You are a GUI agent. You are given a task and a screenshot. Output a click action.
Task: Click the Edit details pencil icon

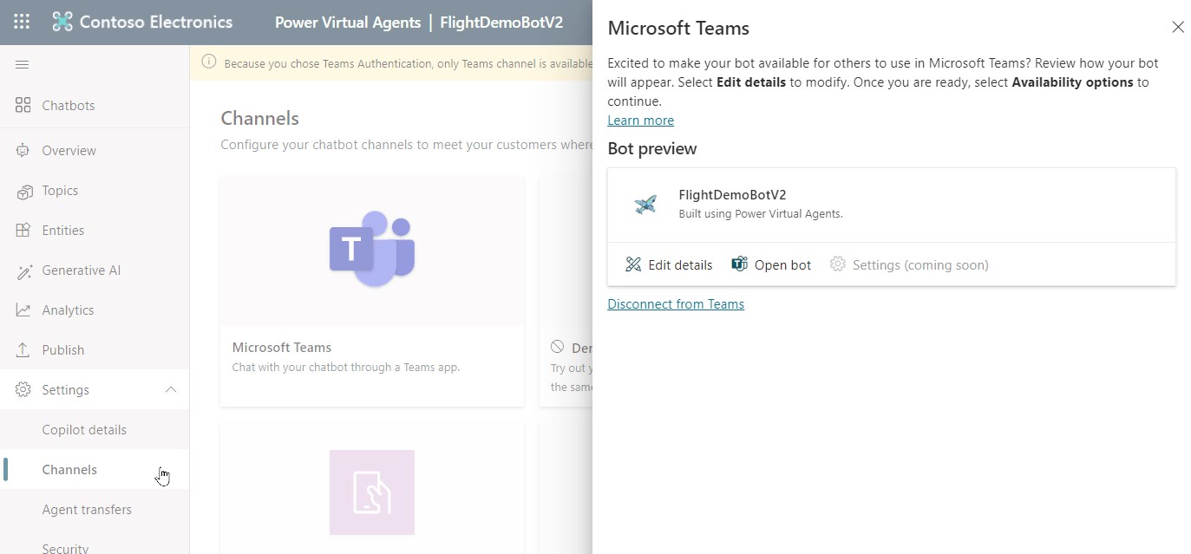pos(633,264)
